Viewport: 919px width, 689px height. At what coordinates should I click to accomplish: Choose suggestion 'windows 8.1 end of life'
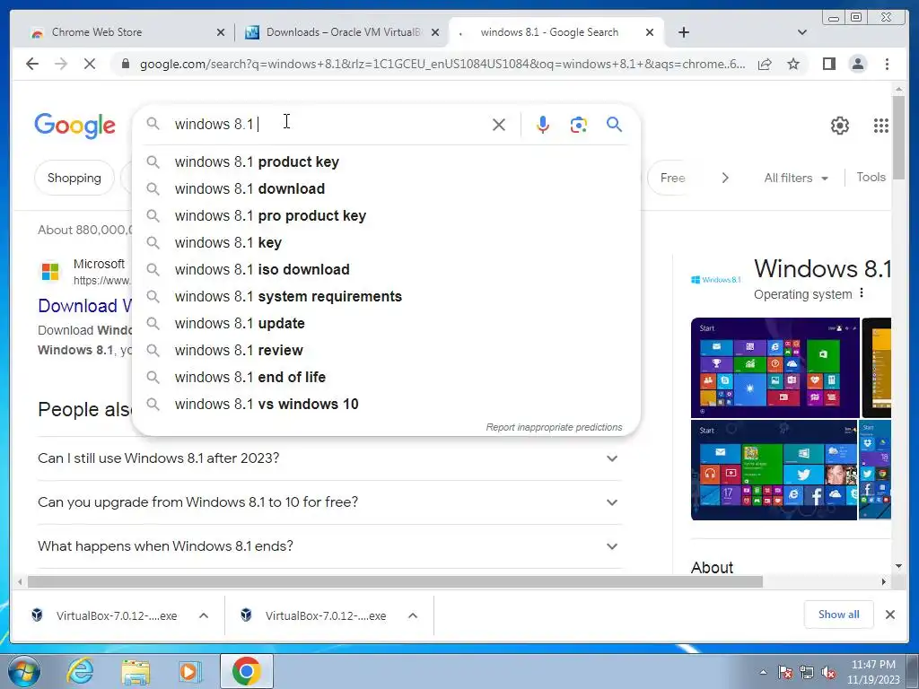[x=387, y=378]
